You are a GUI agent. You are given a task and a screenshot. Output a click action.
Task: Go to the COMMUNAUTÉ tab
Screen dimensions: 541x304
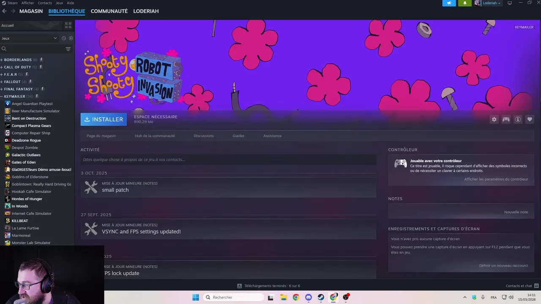pos(109,11)
